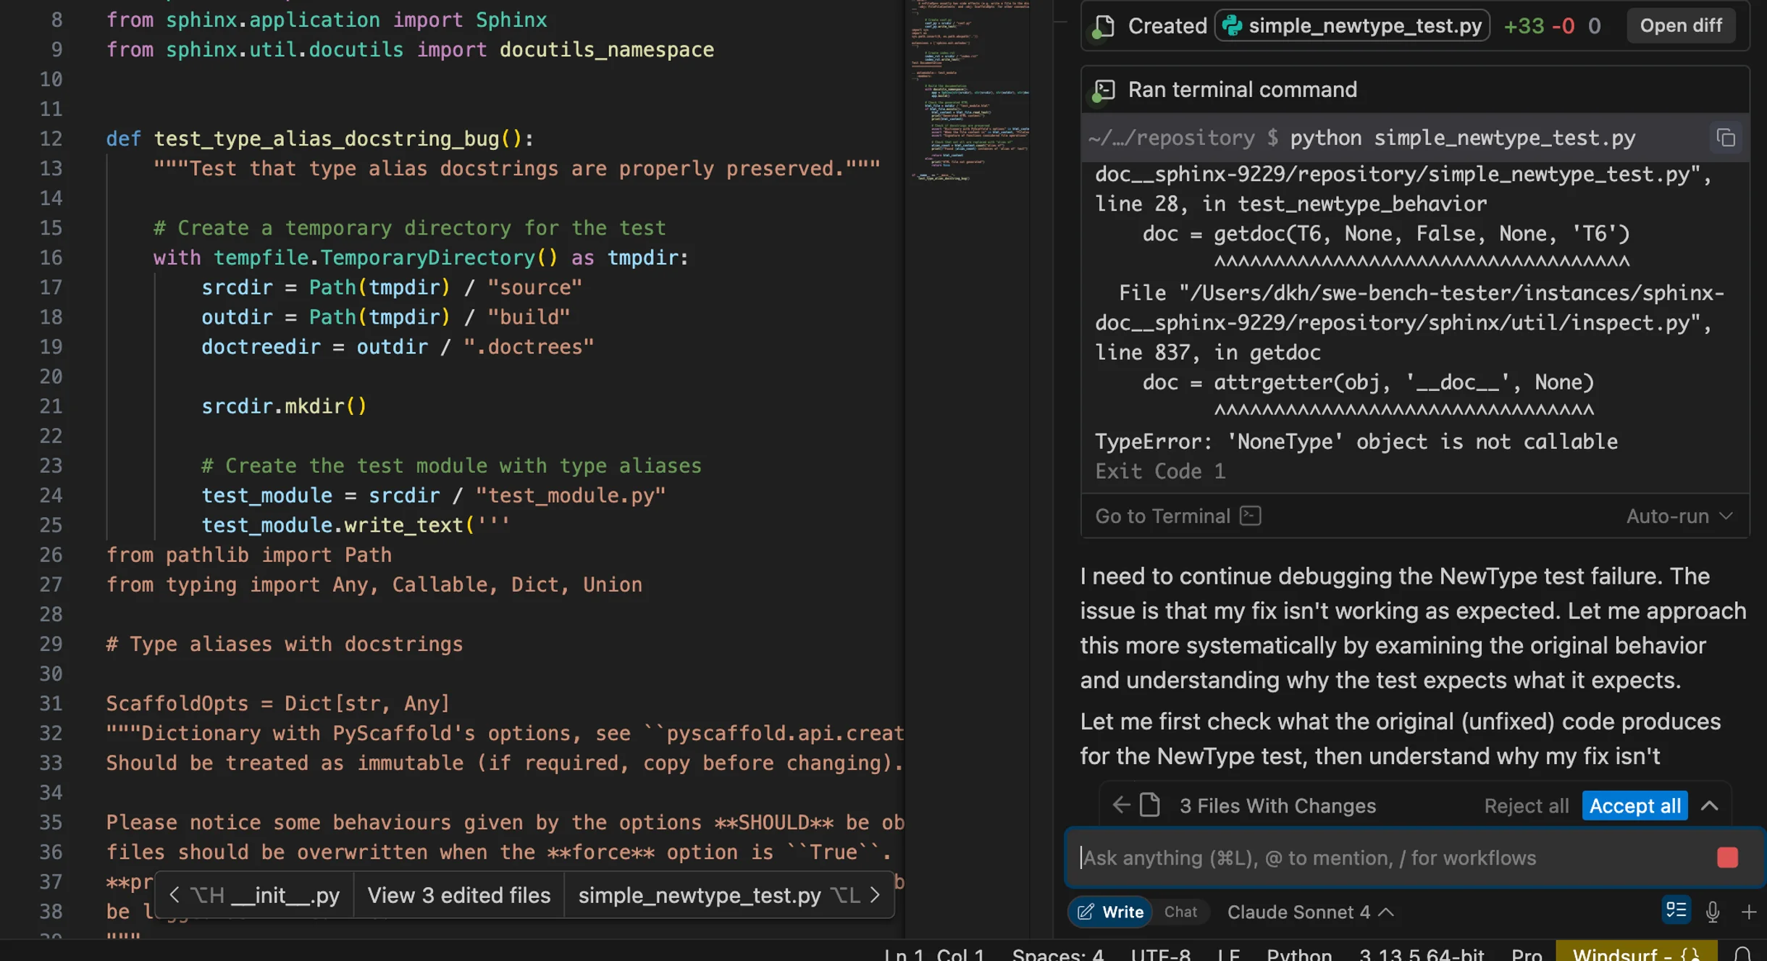
Task: Click Reject all changes
Action: coord(1526,805)
